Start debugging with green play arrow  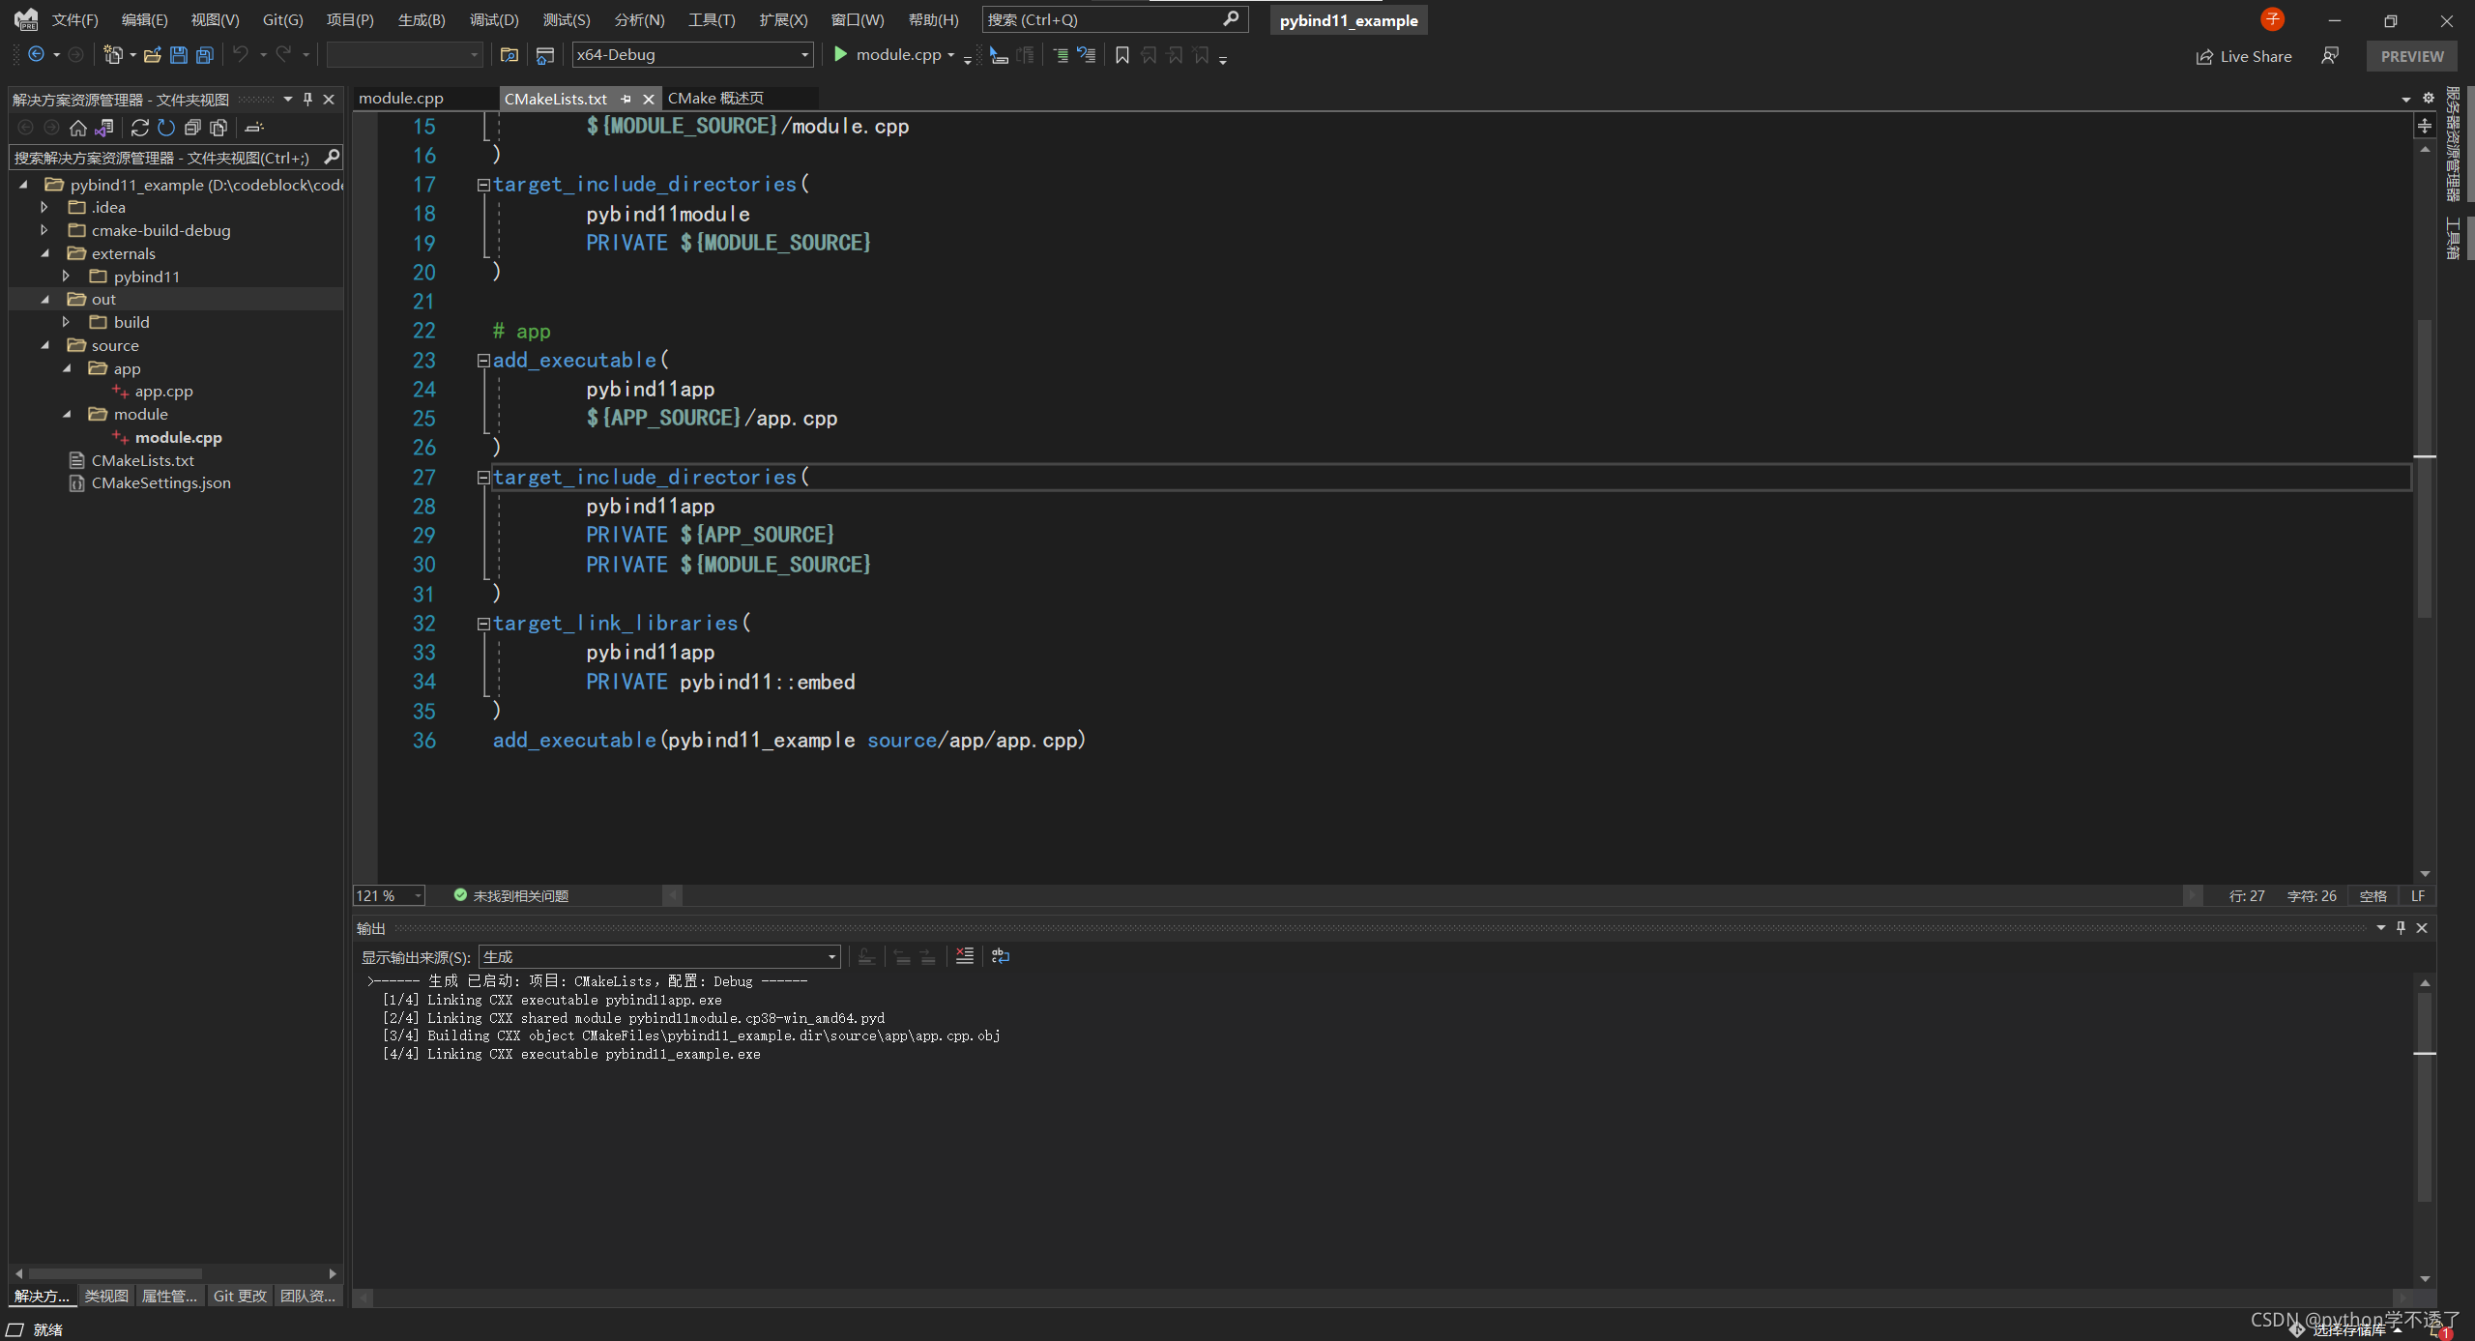pos(840,54)
